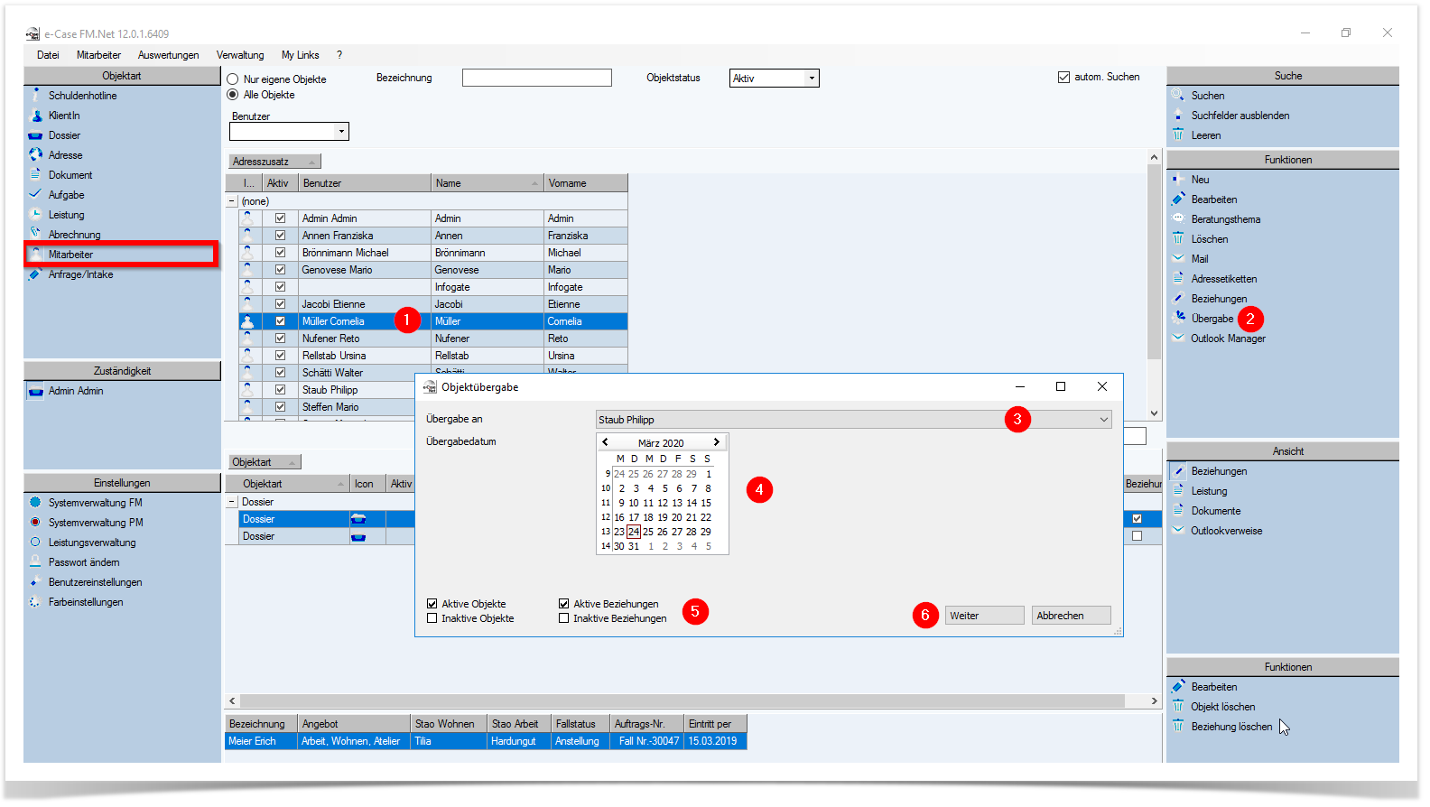The image size is (1430, 807).
Task: Select the Abrechnung icon
Action: click(x=35, y=234)
